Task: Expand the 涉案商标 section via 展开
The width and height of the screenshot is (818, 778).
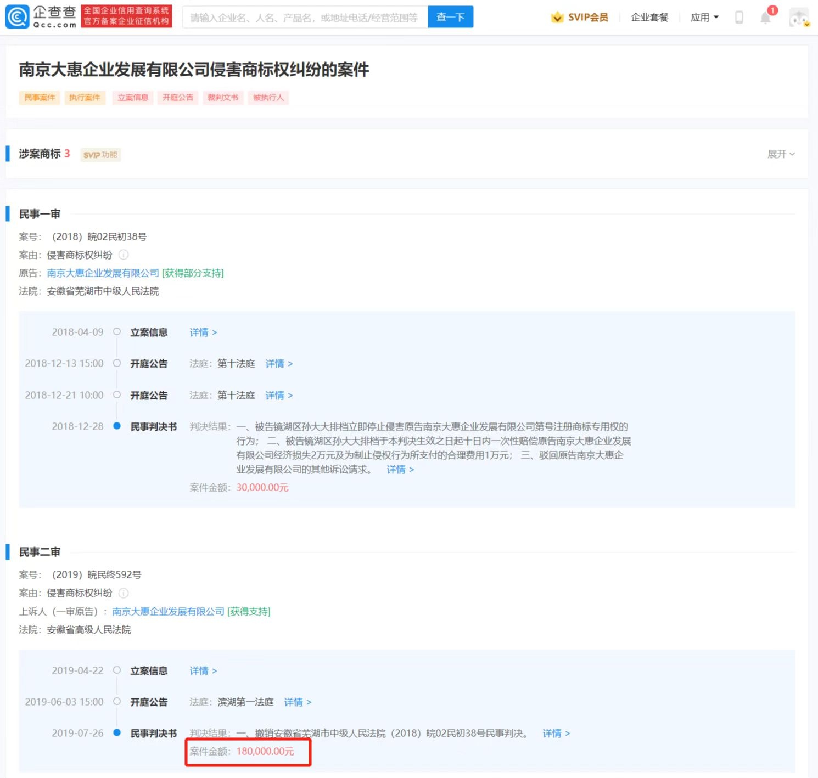Action: (x=781, y=154)
